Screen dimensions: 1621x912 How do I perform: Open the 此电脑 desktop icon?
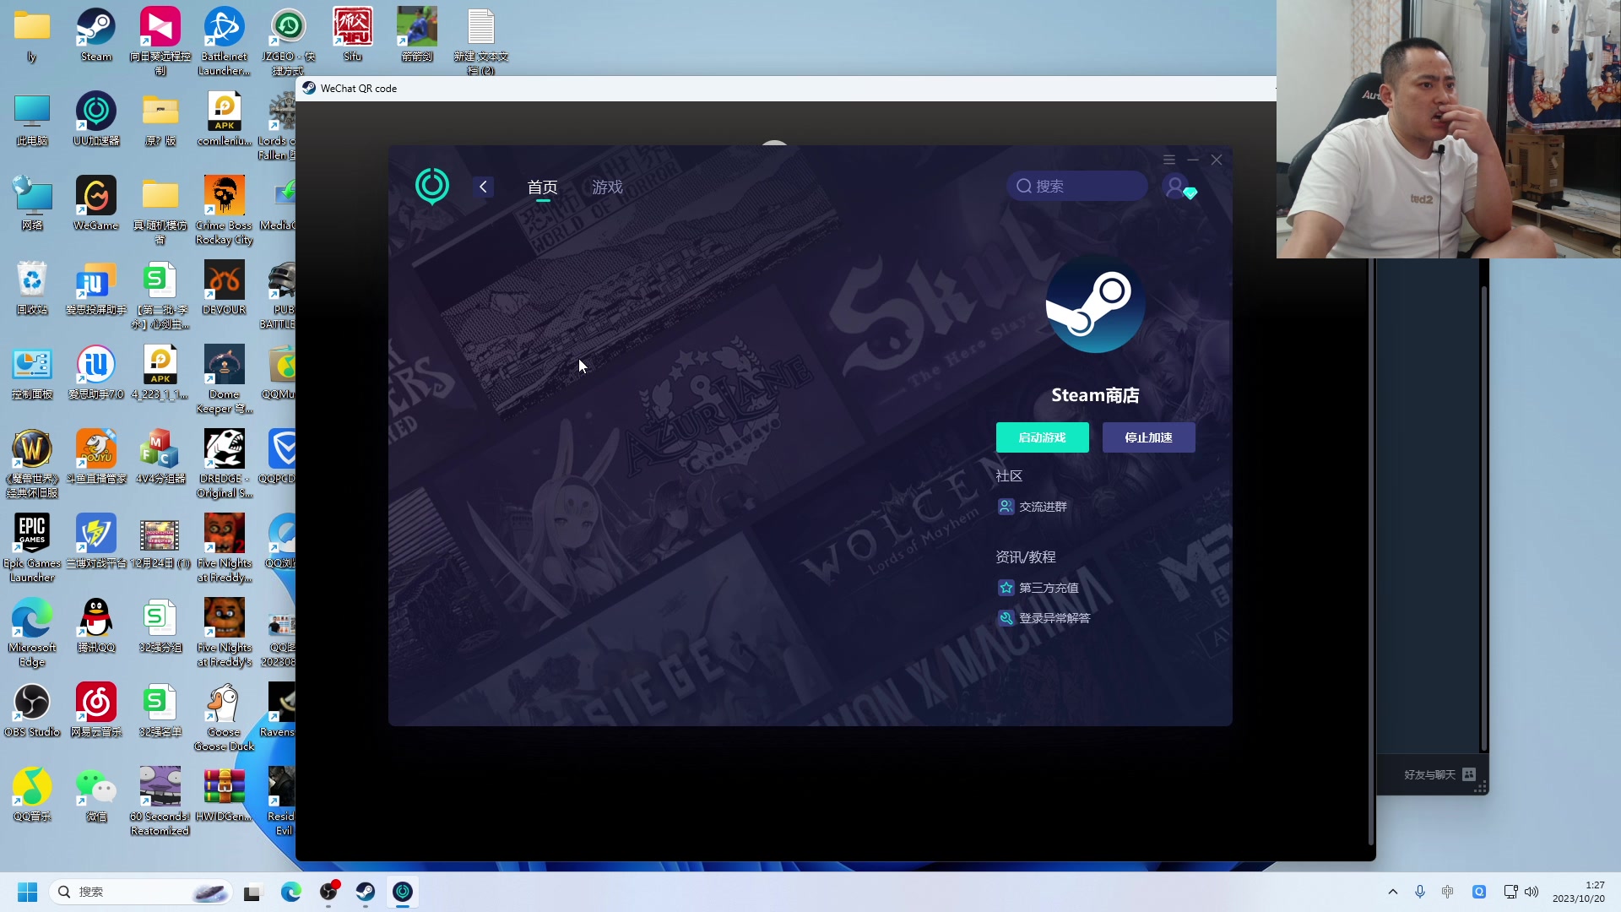pyautogui.click(x=32, y=119)
